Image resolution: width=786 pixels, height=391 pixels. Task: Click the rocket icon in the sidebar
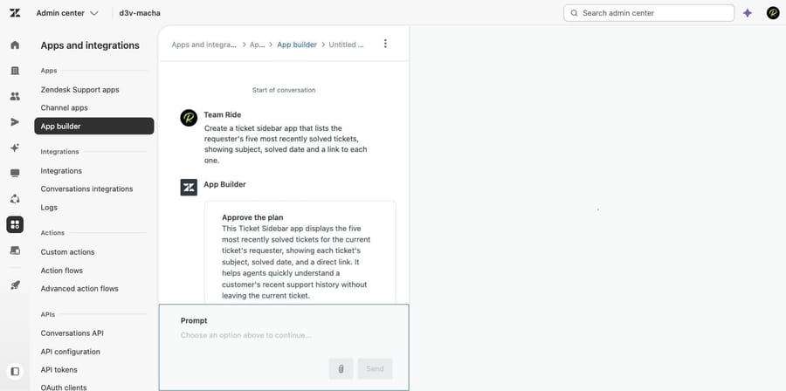coord(15,285)
